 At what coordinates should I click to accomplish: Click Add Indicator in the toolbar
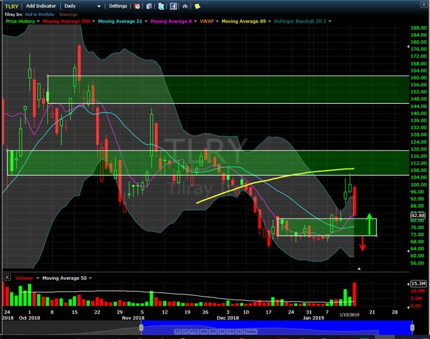(x=41, y=6)
